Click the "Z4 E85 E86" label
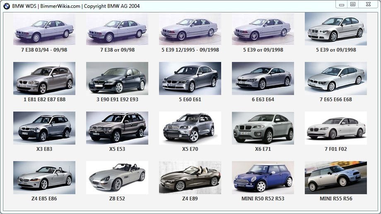The height and width of the screenshot is (214, 381). click(x=44, y=199)
